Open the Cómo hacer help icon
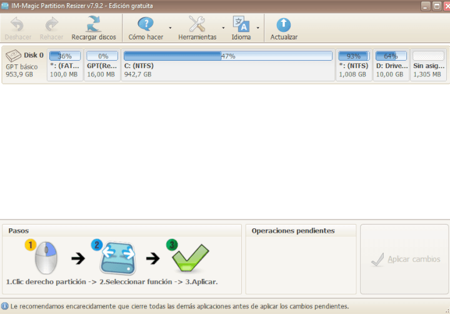This screenshot has width=450, height=314. [x=146, y=24]
